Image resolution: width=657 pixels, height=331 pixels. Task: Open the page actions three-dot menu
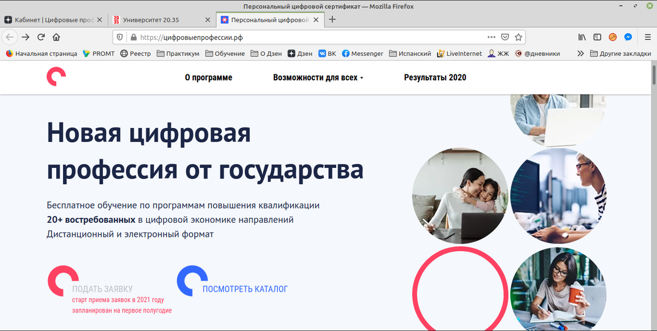point(491,37)
